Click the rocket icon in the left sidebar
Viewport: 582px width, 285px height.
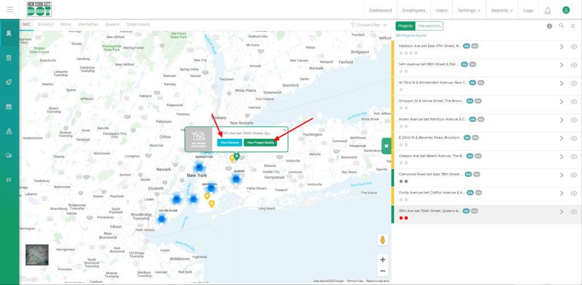point(9,82)
